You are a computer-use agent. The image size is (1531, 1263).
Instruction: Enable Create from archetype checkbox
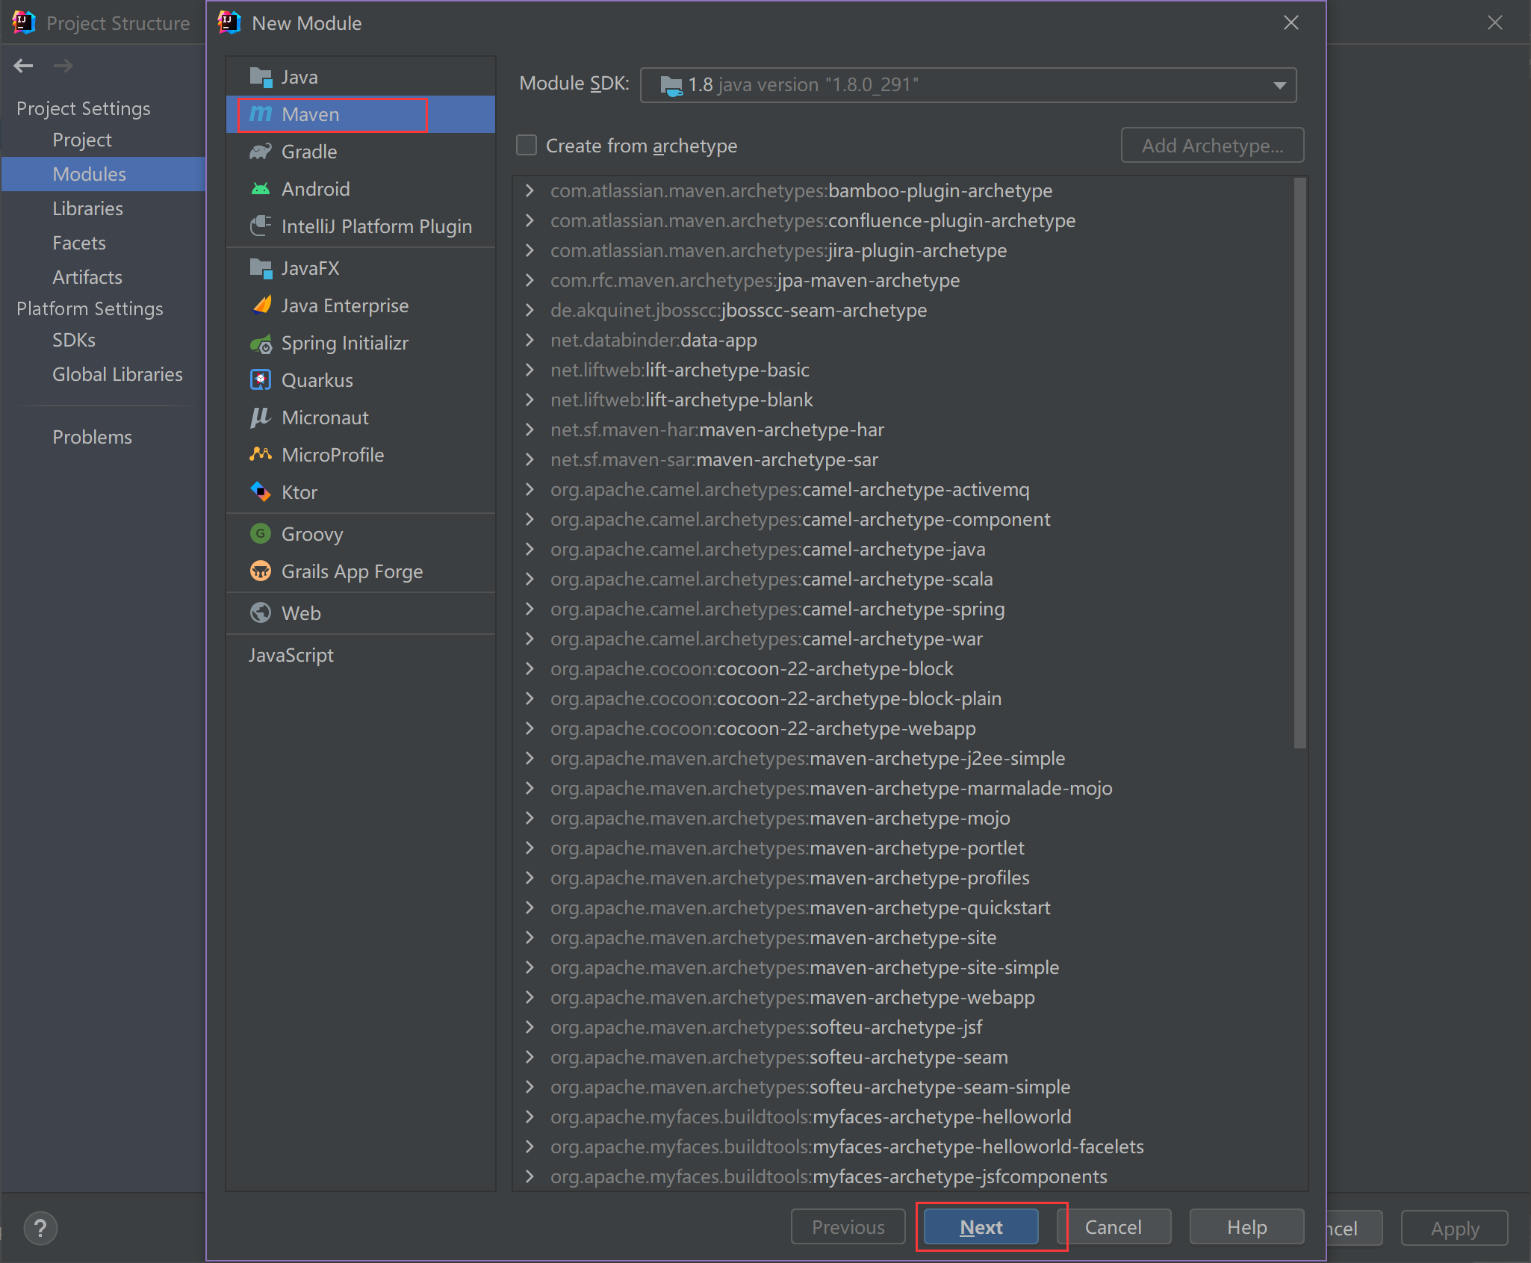[527, 145]
